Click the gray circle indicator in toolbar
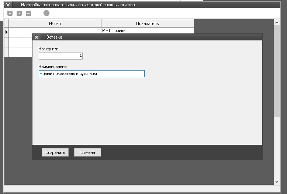Viewport: 287px width, 194px height. click(x=46, y=13)
